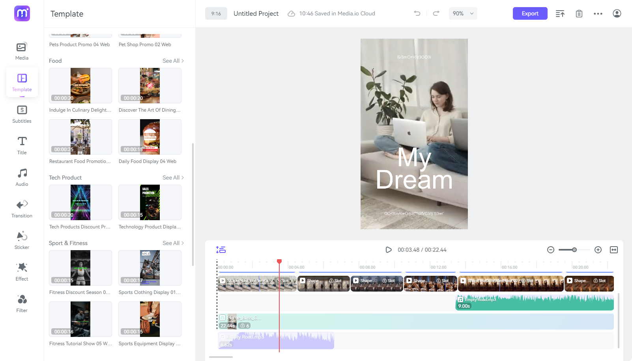Click the Export button
The image size is (632, 361).
(530, 13)
